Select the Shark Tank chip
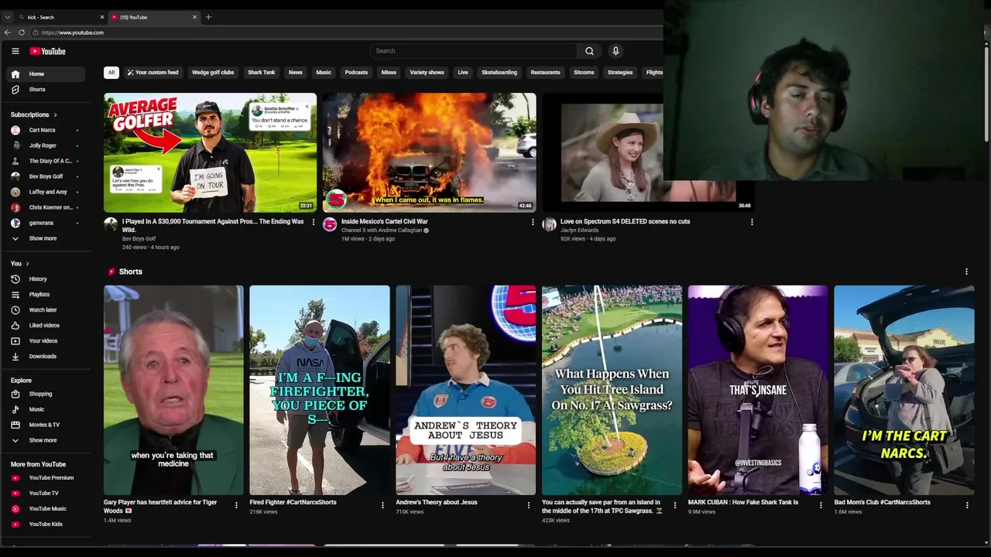 point(262,73)
